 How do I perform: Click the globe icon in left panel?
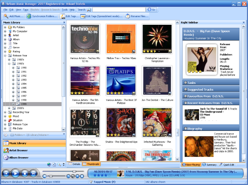pos(49,164)
